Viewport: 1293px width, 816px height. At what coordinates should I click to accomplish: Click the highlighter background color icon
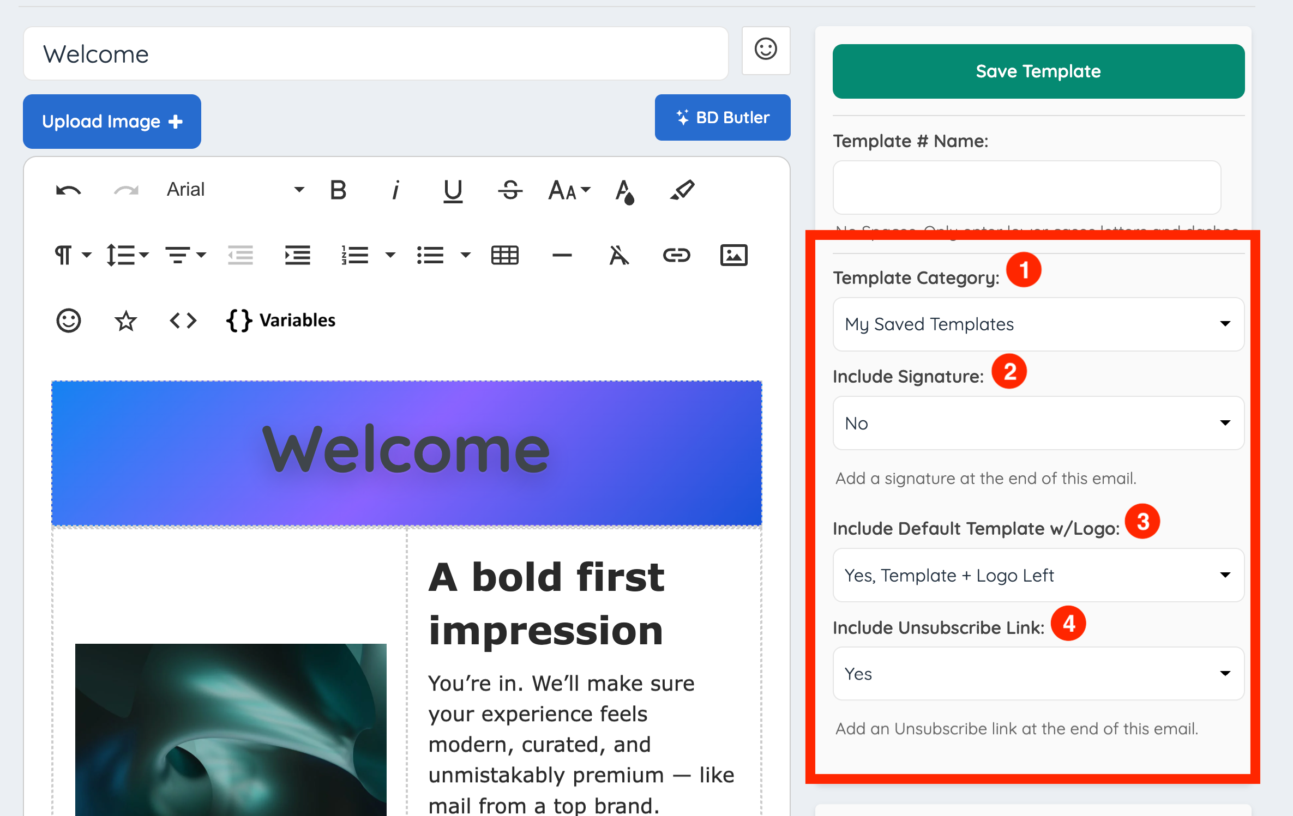coord(682,190)
